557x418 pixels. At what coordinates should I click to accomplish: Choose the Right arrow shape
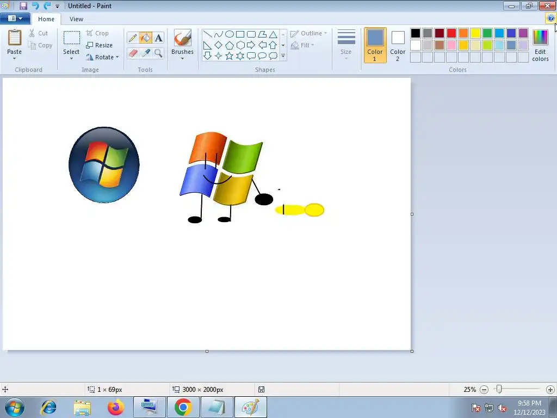[x=251, y=45]
